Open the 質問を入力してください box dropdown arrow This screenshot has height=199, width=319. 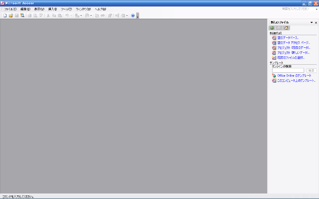tap(317, 9)
